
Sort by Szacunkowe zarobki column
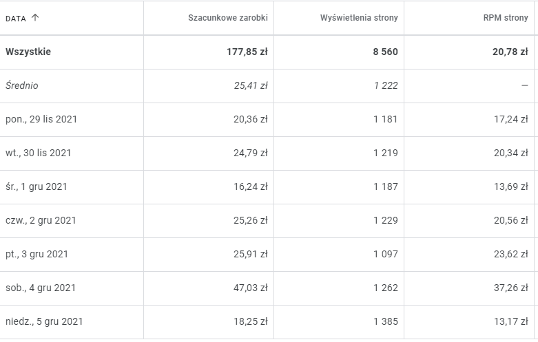point(227,18)
